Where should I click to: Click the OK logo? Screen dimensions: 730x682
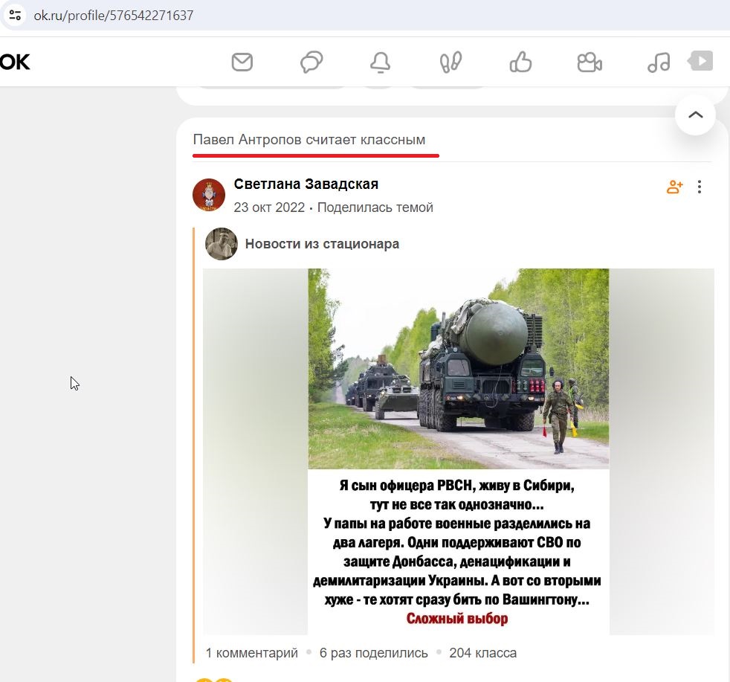(15, 62)
